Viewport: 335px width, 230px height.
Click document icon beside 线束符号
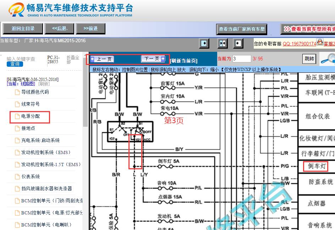coord(17,104)
